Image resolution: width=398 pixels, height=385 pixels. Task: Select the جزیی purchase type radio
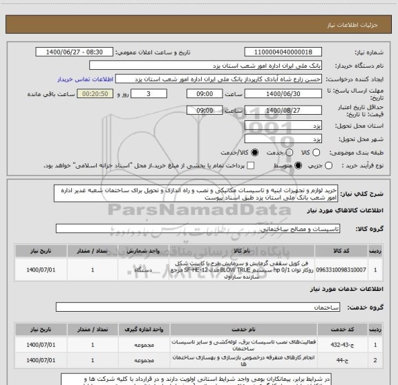point(328,166)
